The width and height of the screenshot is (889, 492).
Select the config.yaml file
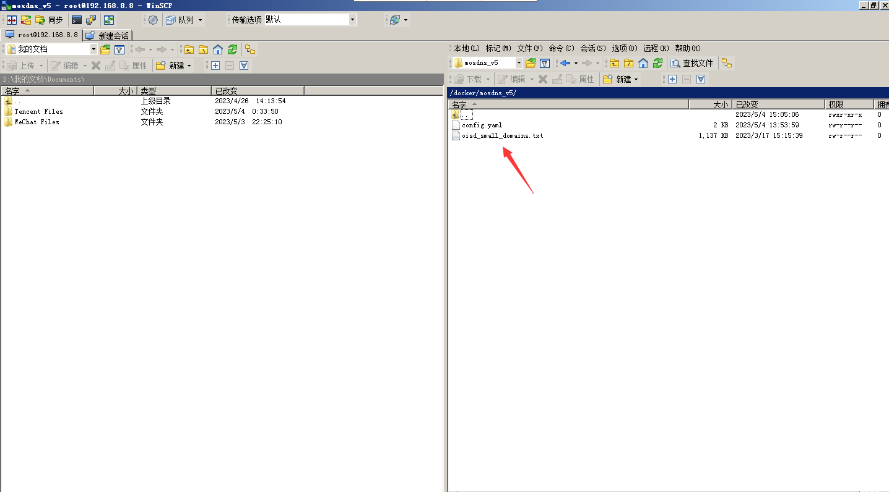tap(482, 125)
